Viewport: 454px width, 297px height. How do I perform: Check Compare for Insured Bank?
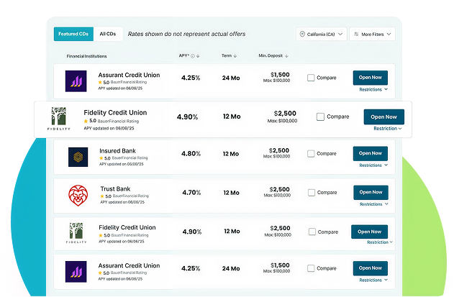[311, 153]
